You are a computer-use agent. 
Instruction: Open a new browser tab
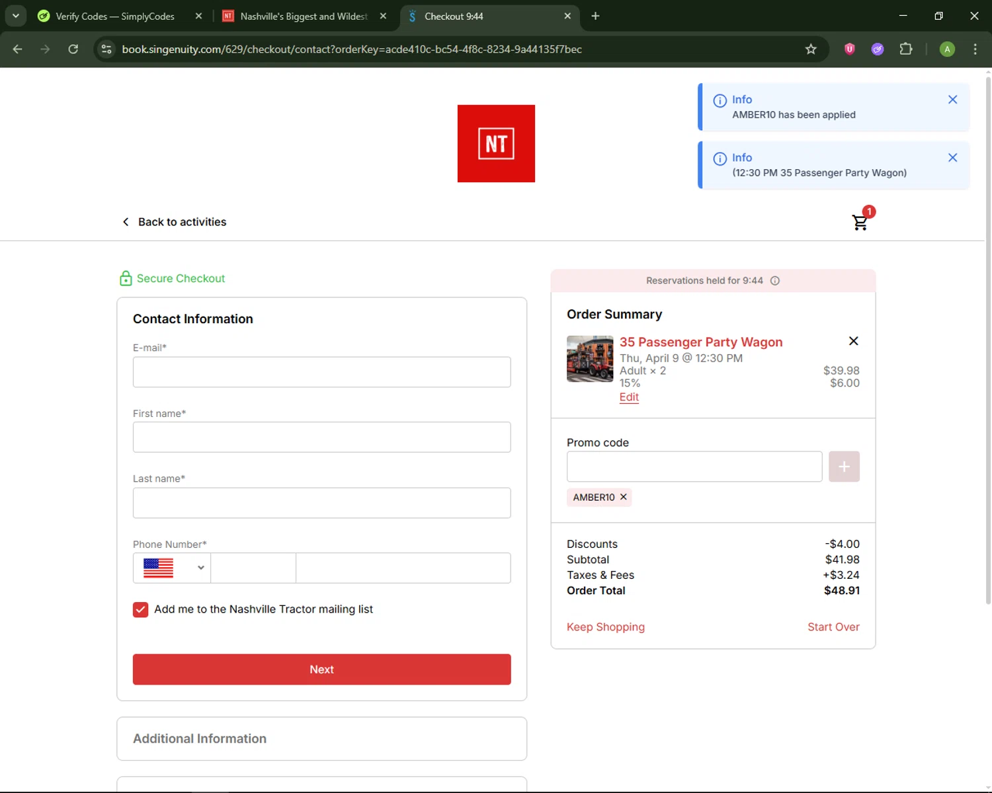[595, 16]
